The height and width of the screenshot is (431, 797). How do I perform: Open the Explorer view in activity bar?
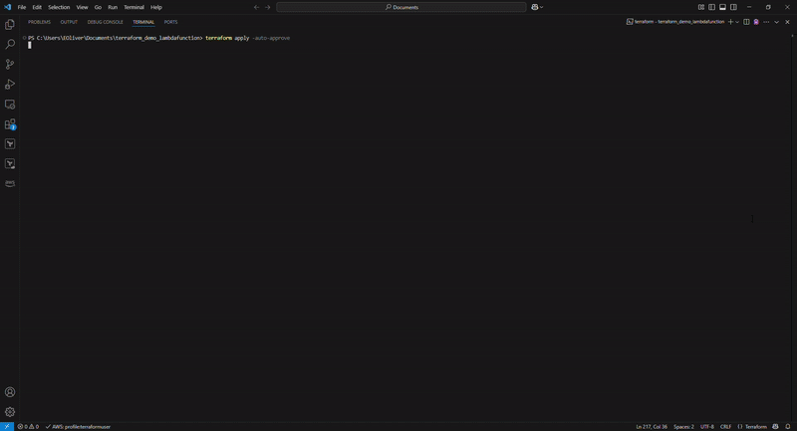click(x=10, y=24)
